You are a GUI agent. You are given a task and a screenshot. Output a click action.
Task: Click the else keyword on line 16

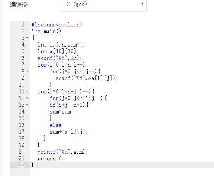(x=56, y=125)
